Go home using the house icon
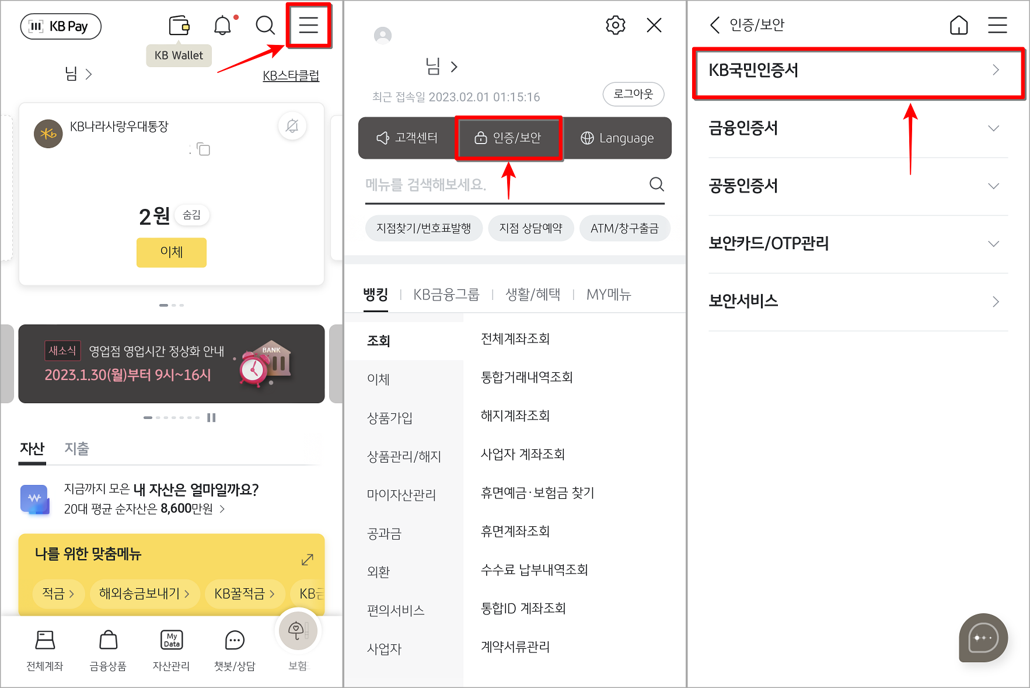This screenshot has width=1030, height=688. click(x=958, y=25)
